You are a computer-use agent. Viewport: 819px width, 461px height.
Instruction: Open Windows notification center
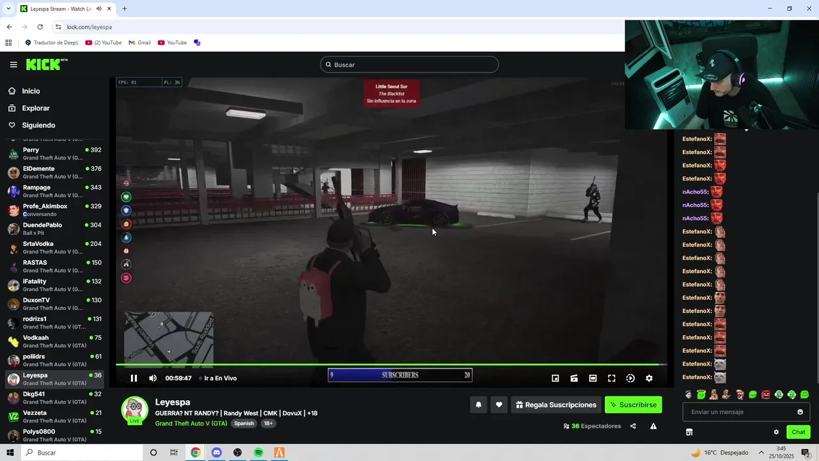806,453
